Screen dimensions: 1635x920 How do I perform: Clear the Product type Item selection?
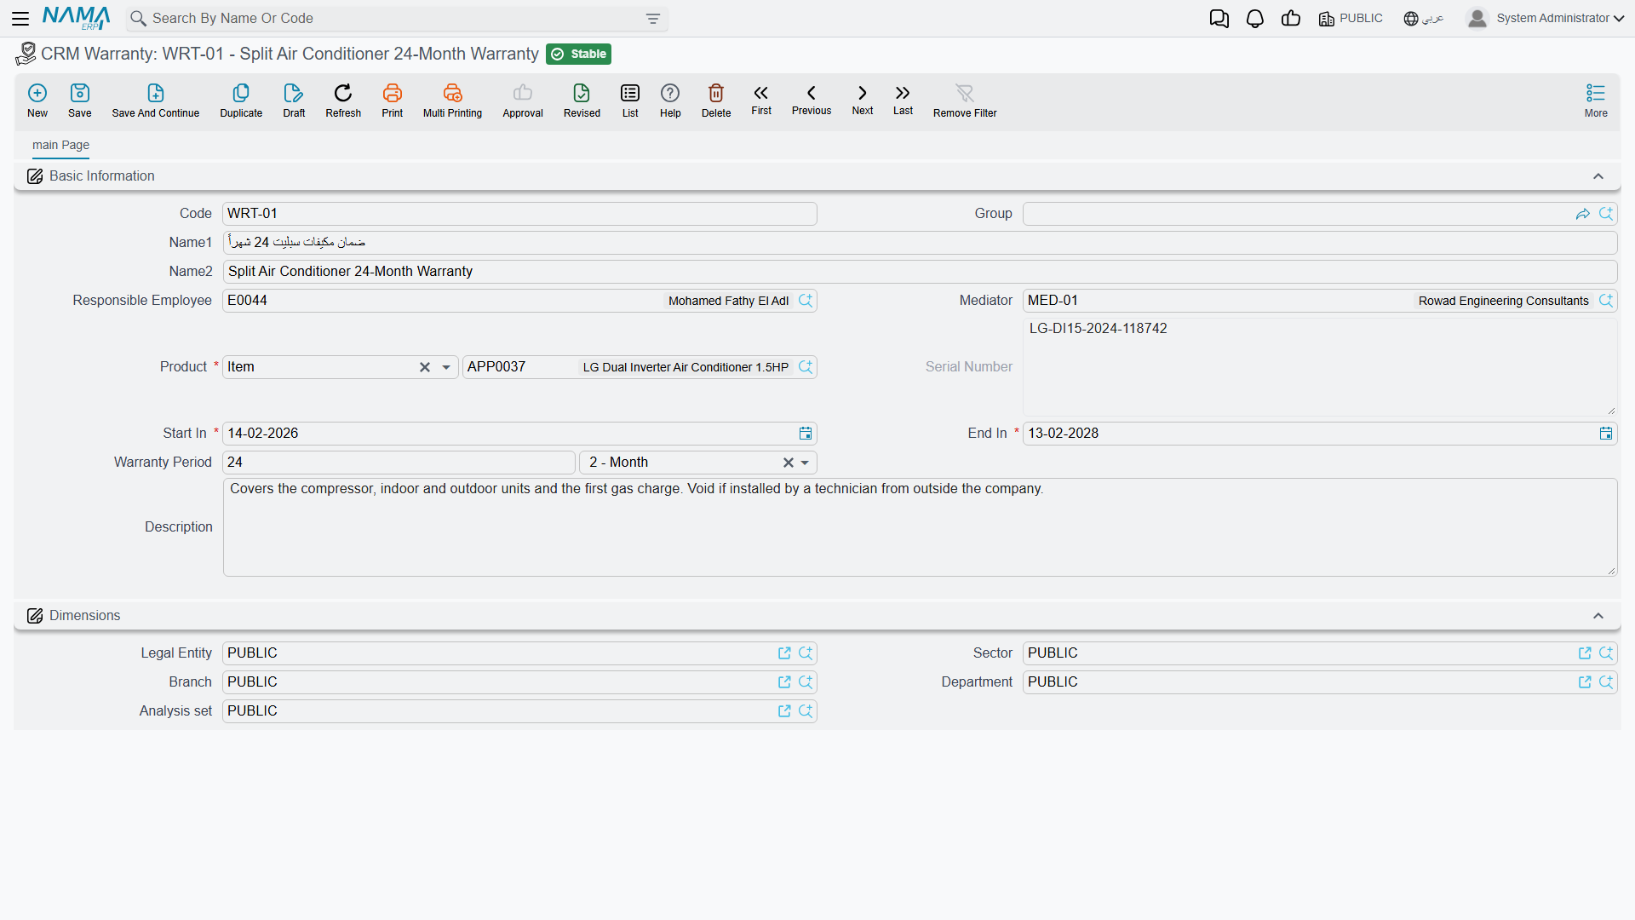tap(425, 367)
